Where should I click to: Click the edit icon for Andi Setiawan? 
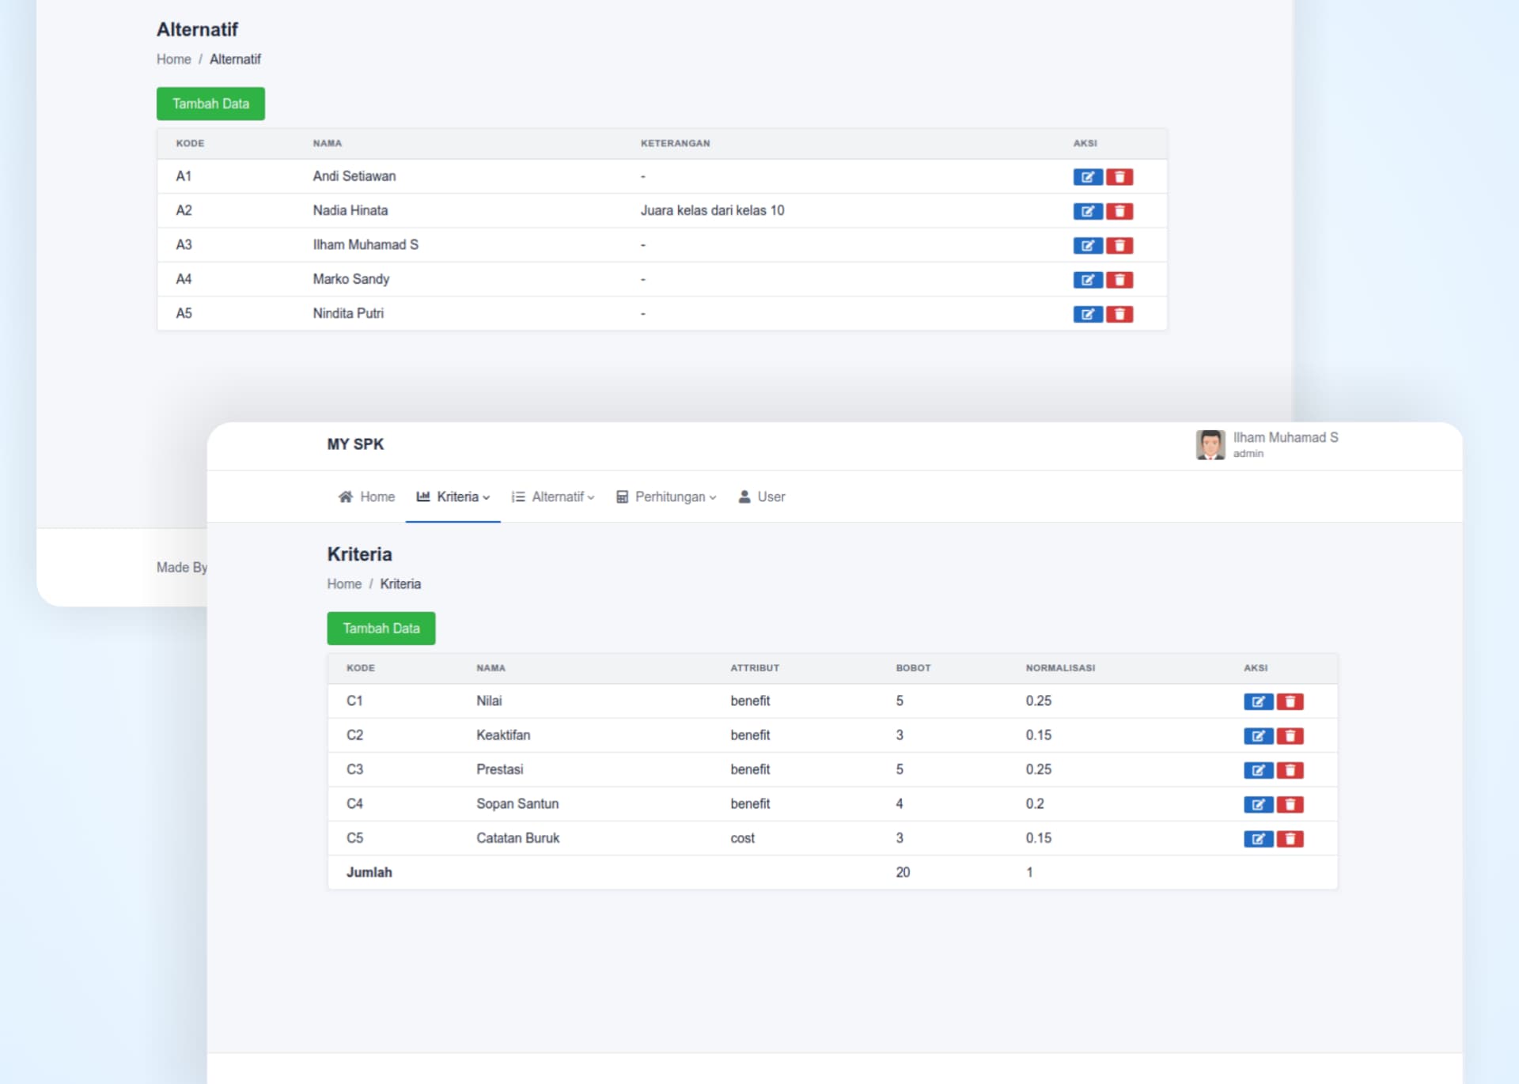pos(1087,177)
